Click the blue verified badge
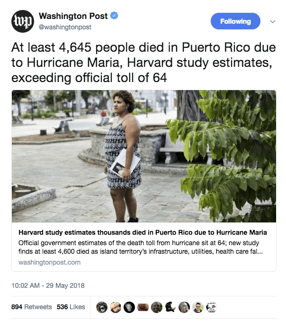Viewport: 286px width, 322px height. [x=114, y=17]
